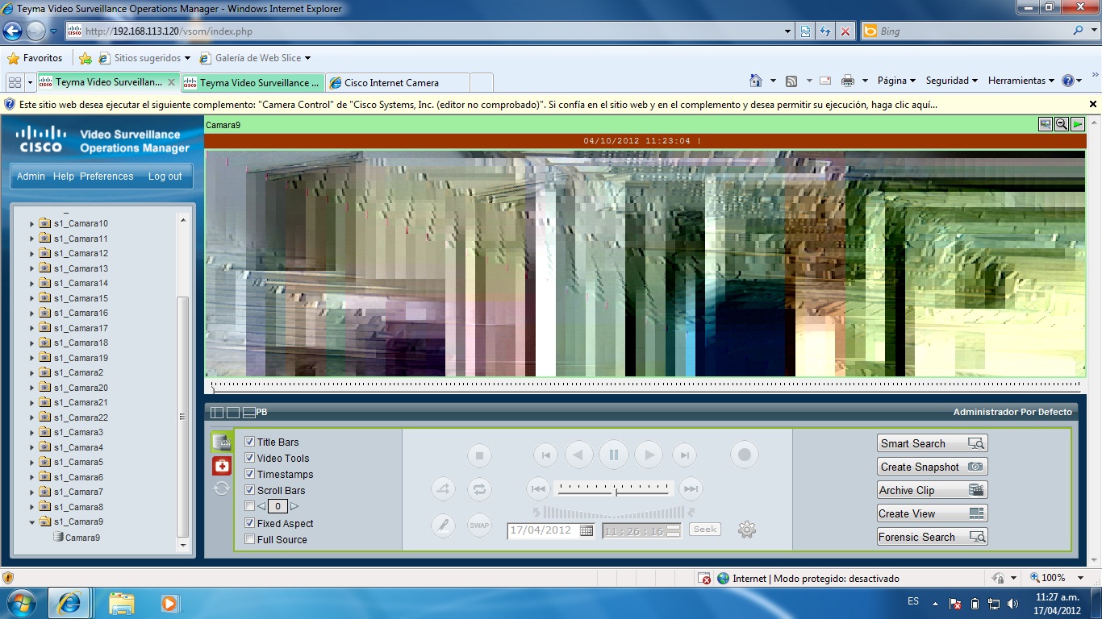This screenshot has height=619, width=1102.
Task: Expand the s1_Camara20 tree node
Action: click(x=32, y=388)
